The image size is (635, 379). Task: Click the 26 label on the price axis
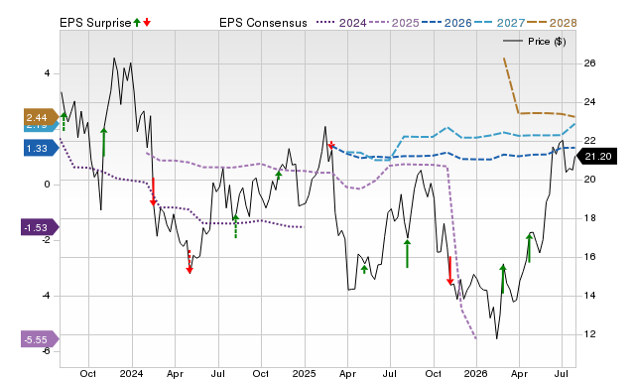(589, 63)
